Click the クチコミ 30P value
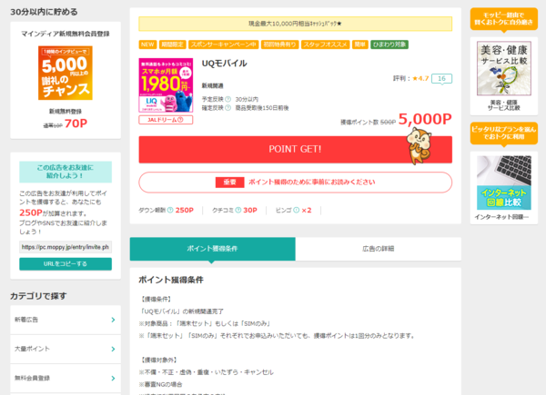This screenshot has height=395, width=546. point(250,210)
